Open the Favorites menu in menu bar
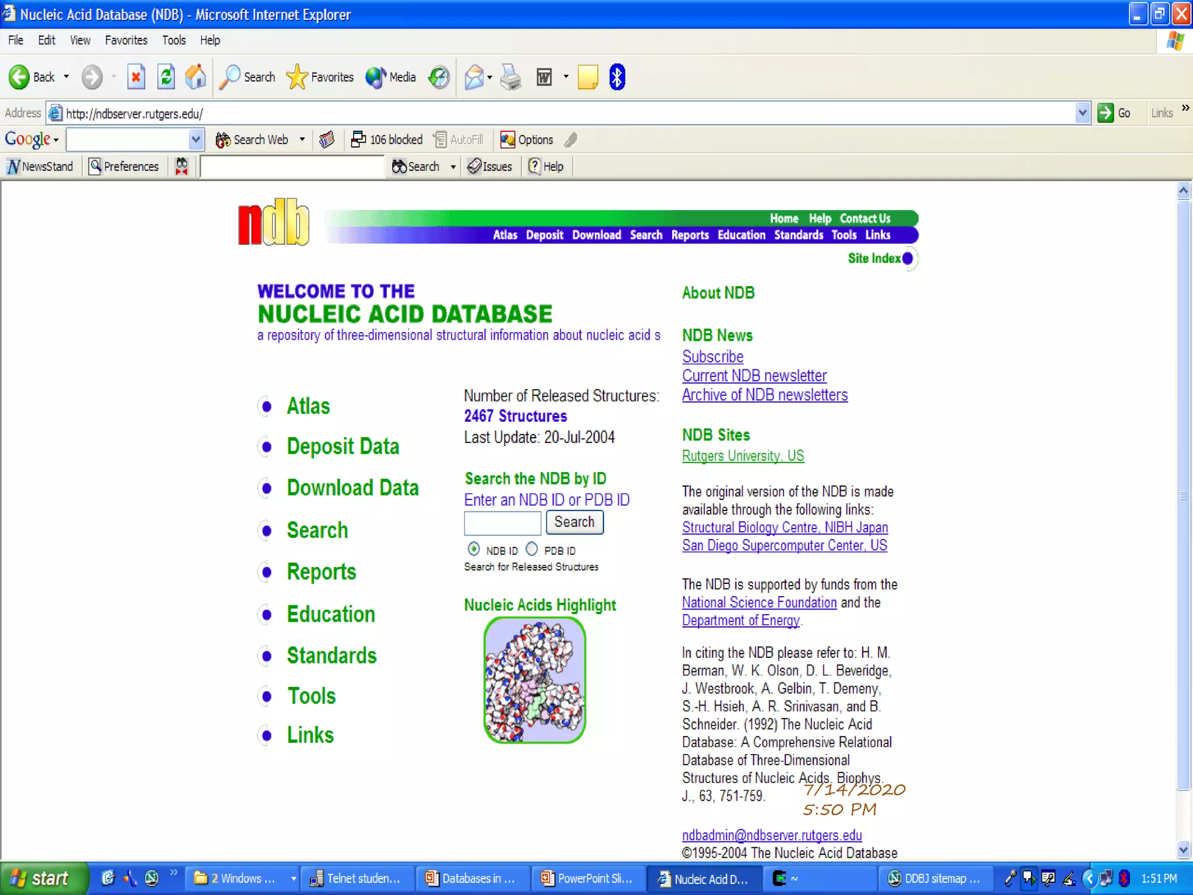Viewport: 1193px width, 895px height. (126, 40)
